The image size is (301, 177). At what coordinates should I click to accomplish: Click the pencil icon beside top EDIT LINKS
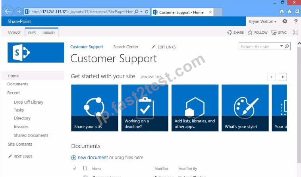(x=153, y=46)
